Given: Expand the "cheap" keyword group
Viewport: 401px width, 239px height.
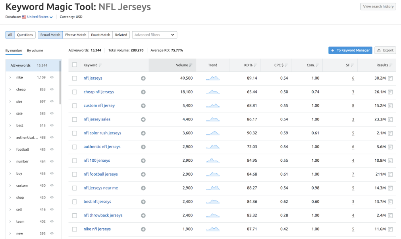Looking at the screenshot, I should point(10,89).
